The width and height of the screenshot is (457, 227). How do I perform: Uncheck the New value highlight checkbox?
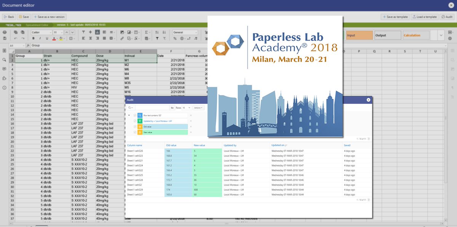135,132
